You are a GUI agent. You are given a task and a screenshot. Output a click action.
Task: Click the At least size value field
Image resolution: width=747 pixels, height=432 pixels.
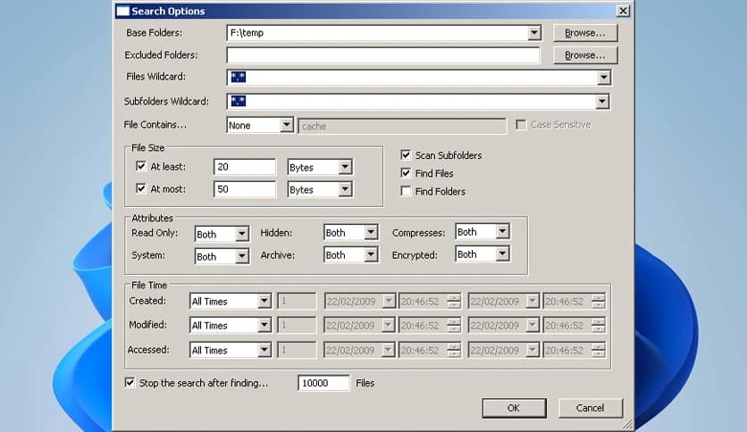point(245,167)
